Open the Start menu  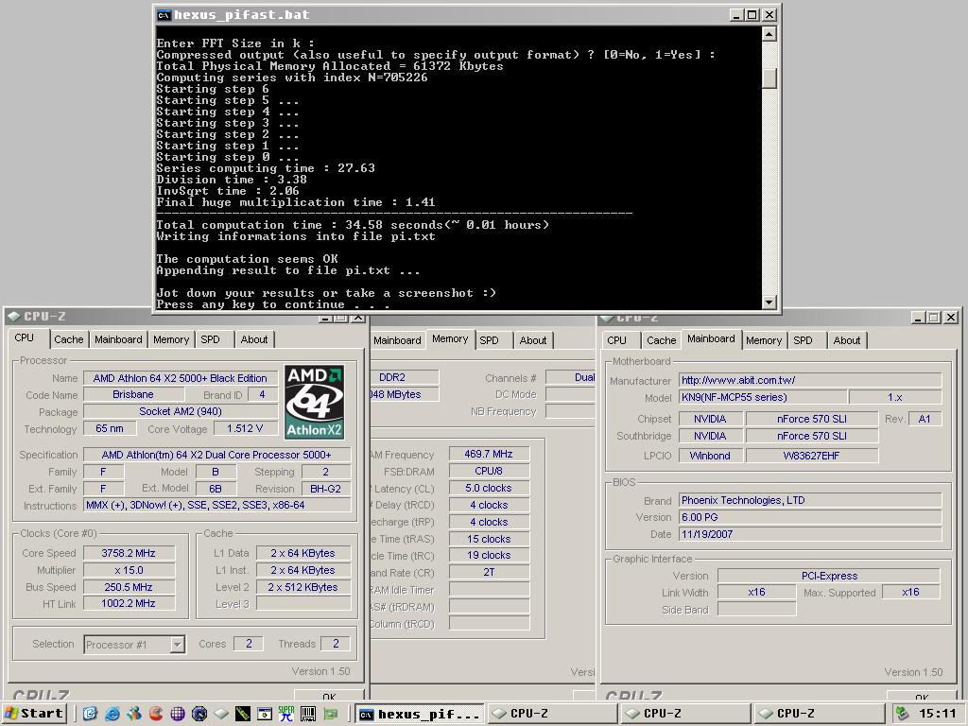coord(33,714)
